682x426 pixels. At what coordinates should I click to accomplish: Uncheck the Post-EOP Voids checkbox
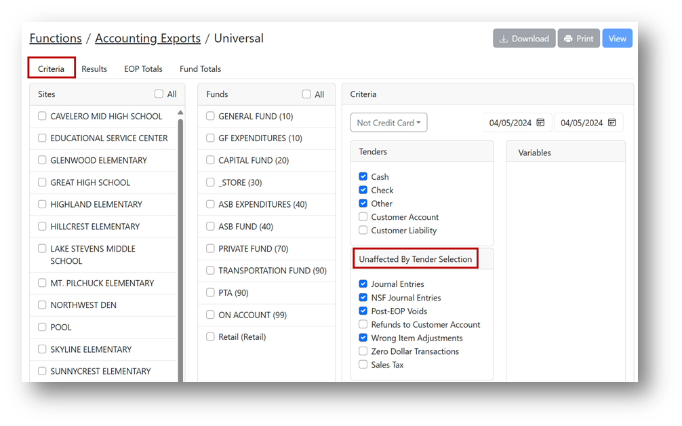(x=363, y=311)
